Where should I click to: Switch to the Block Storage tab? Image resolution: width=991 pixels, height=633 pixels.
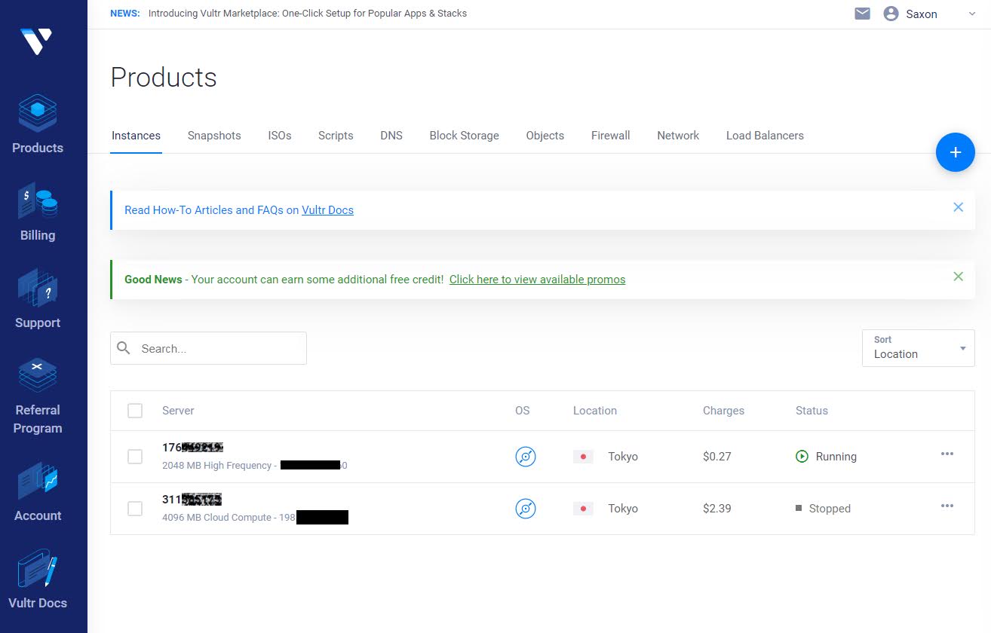pos(464,136)
